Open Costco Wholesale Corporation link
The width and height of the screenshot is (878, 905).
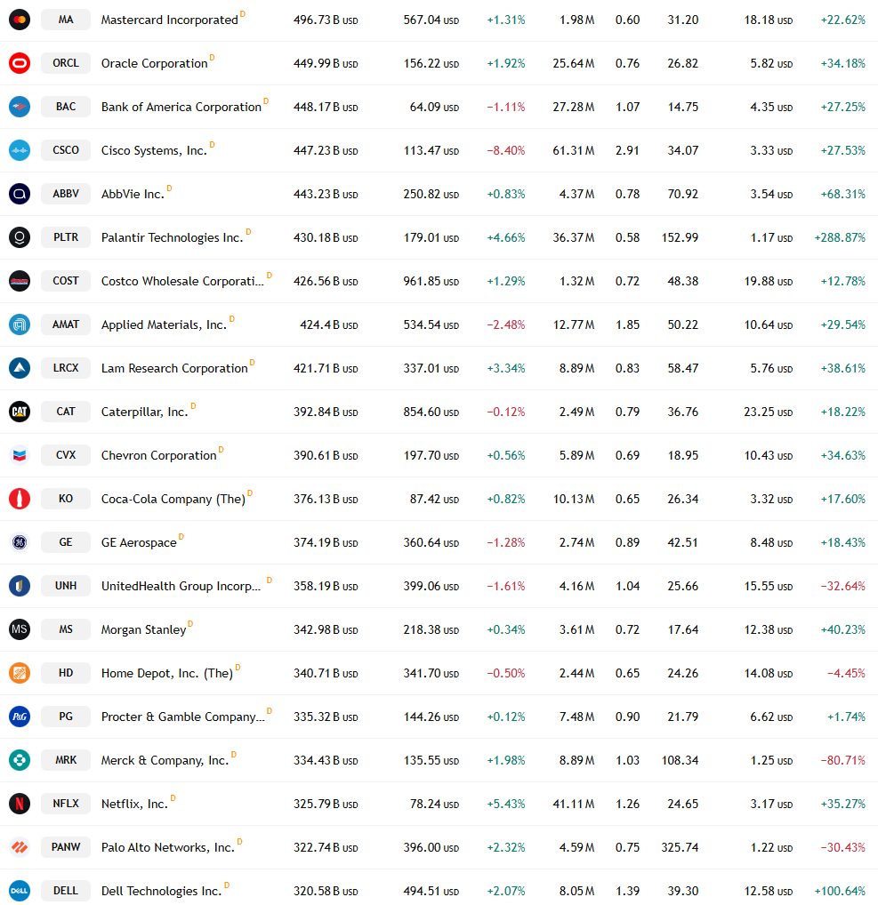point(182,282)
